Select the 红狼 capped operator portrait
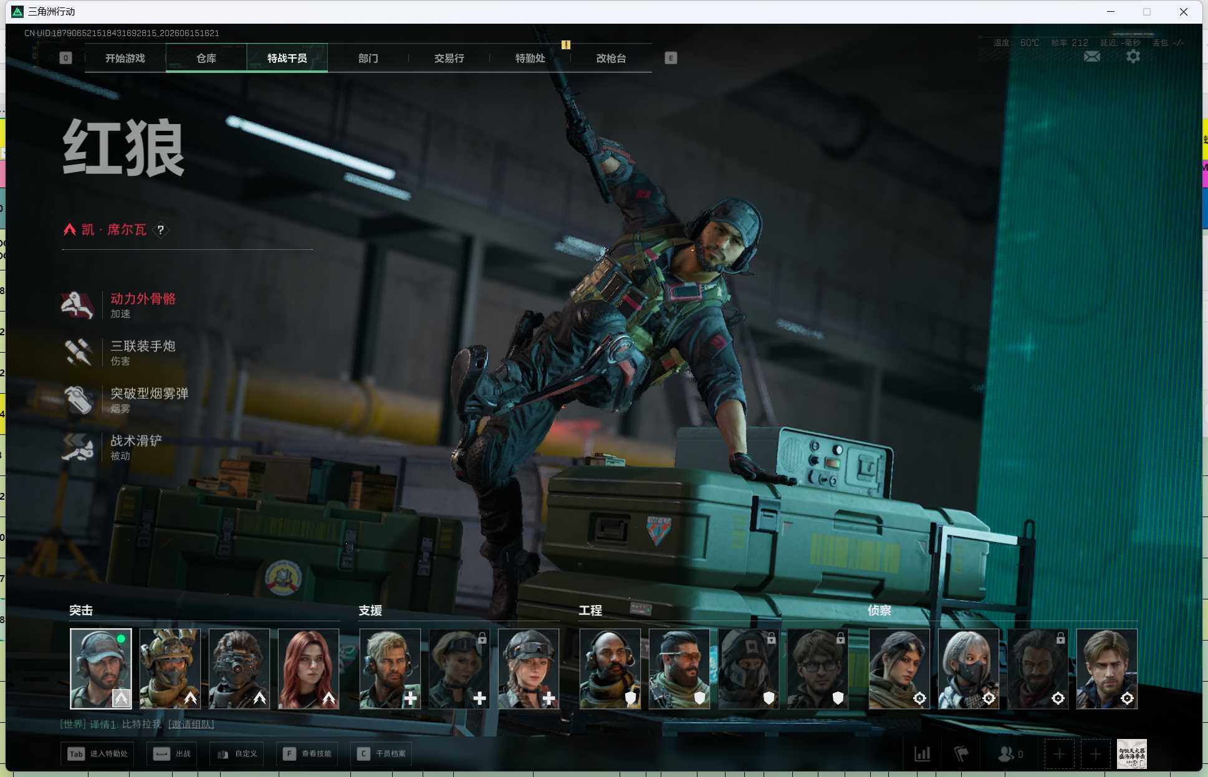The image size is (1208, 777). (x=101, y=669)
